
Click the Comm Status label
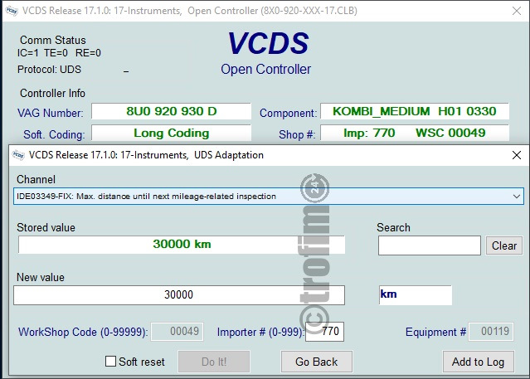(x=53, y=40)
